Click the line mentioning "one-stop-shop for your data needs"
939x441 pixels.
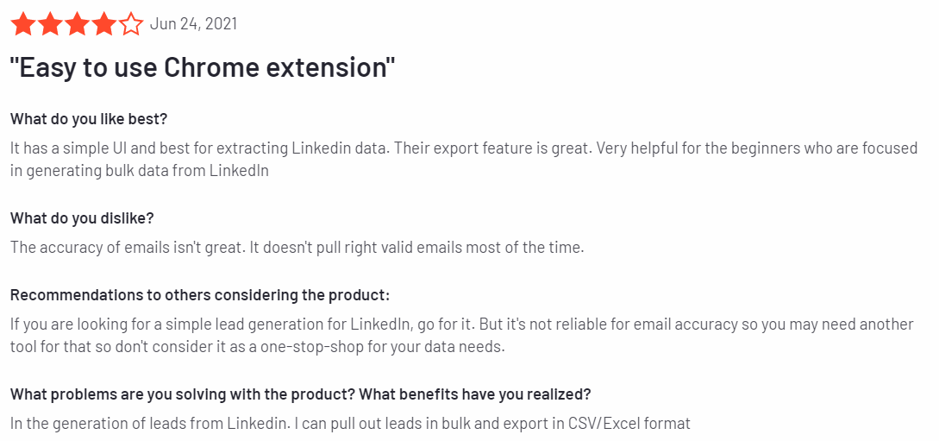tap(258, 348)
